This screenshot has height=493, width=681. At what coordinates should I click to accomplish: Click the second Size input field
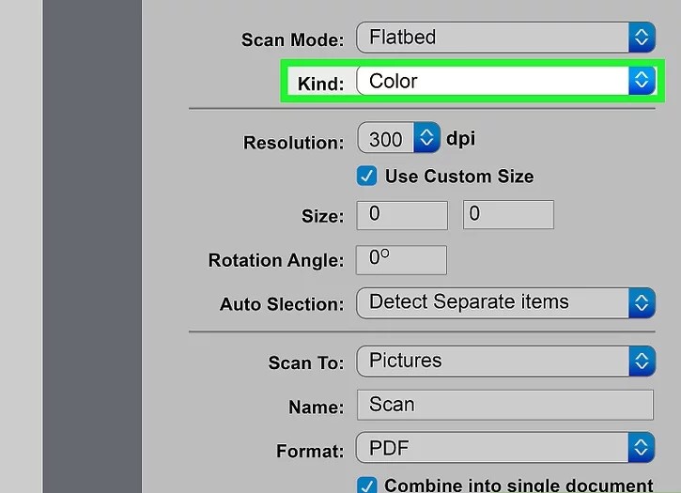508,214
